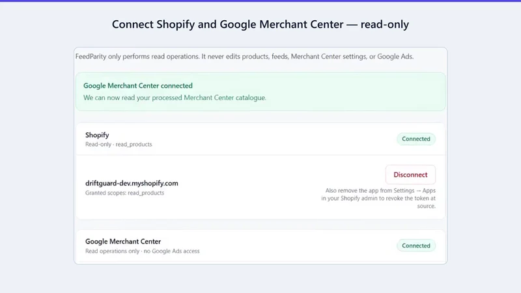Click 'Read operations only · no Google Ads access' text

click(142, 251)
